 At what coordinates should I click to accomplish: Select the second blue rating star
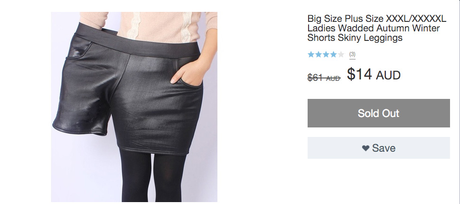pyautogui.click(x=319, y=54)
